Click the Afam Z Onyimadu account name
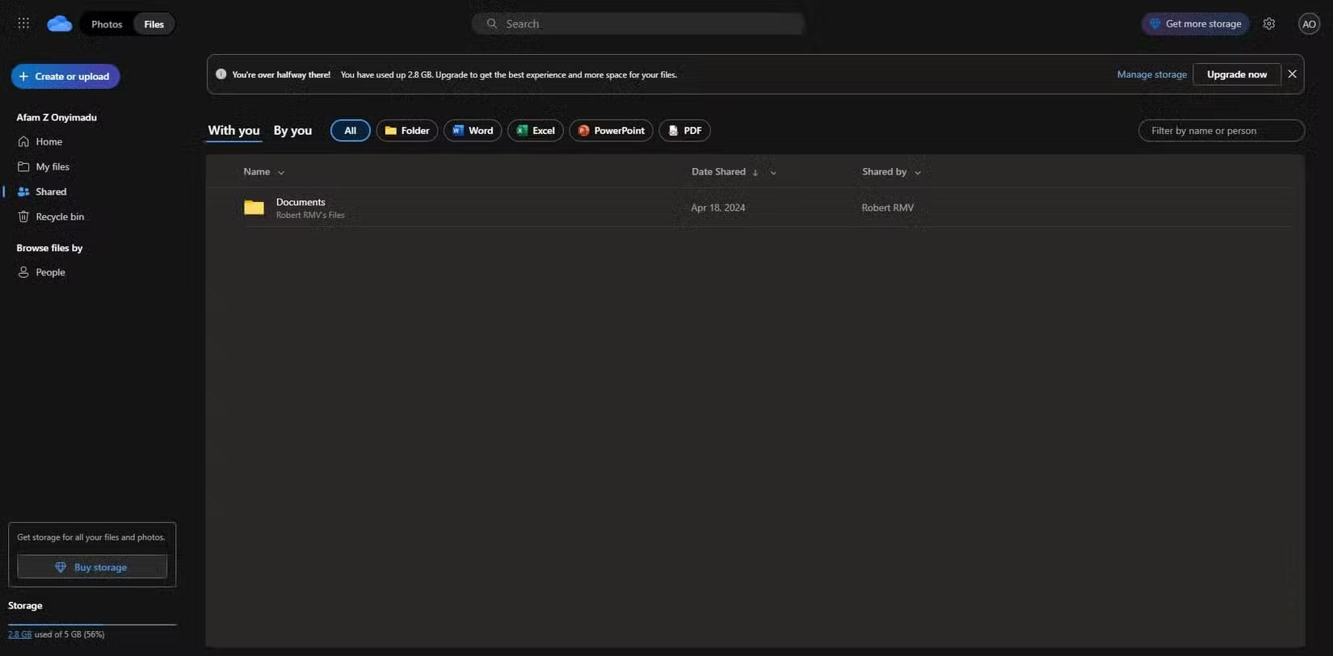The image size is (1333, 656). (57, 117)
